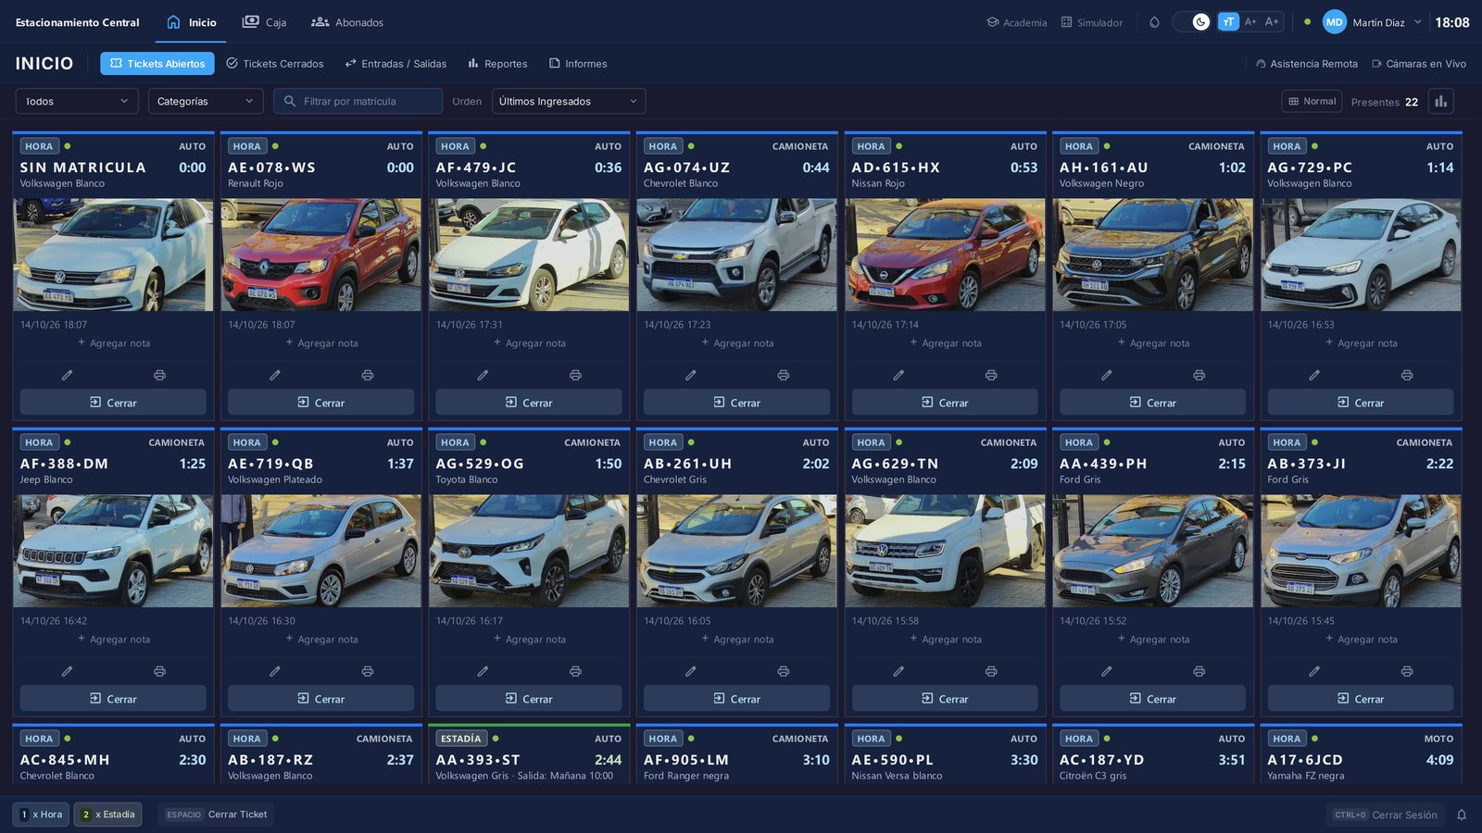The width and height of the screenshot is (1482, 833).
Task: Open the Todos filter dropdown
Action: 77,101
